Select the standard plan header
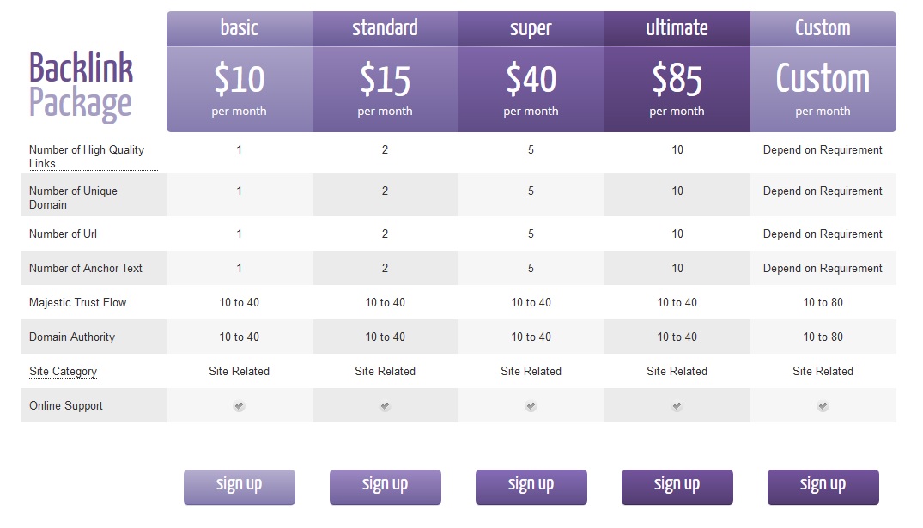 click(386, 28)
